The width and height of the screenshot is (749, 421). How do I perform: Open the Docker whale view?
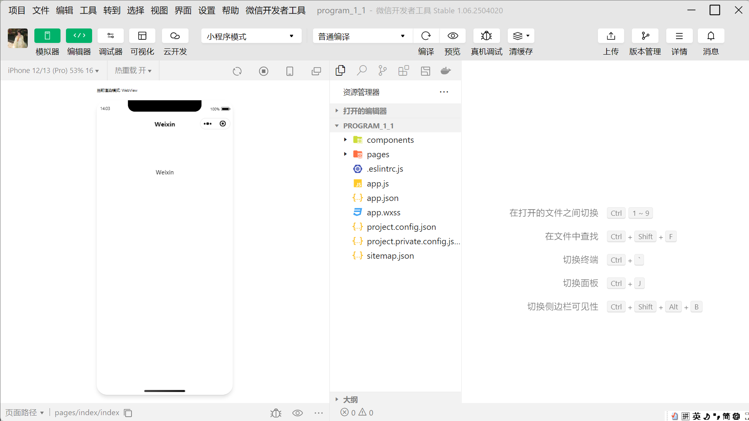tap(446, 71)
